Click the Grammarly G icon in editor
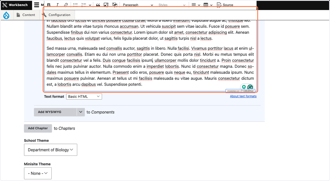330x181 pixels. [250, 87]
